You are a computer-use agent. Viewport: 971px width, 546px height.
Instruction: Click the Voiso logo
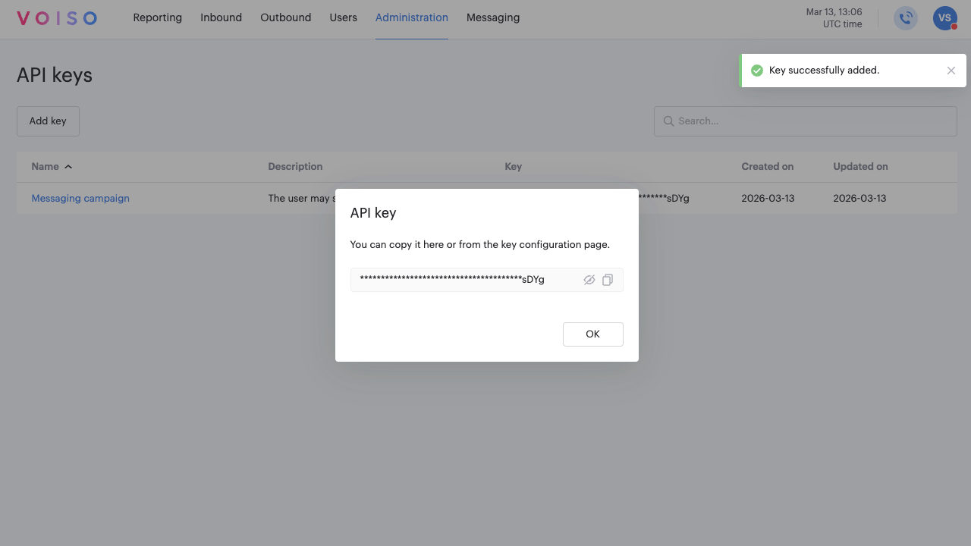tap(56, 17)
